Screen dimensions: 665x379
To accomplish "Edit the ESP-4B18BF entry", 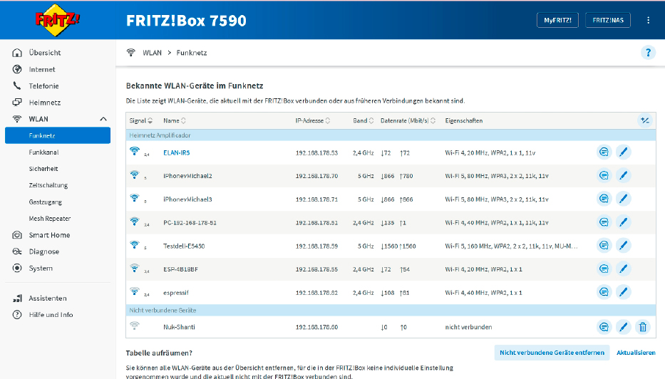I will click(x=623, y=269).
